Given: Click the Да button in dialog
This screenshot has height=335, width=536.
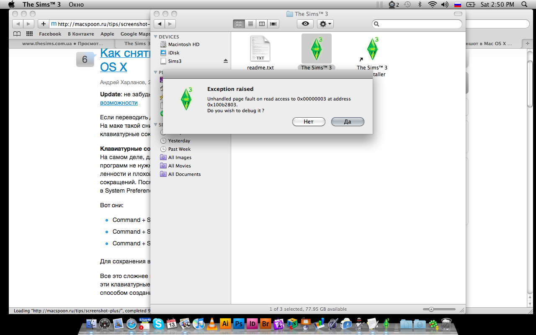Looking at the screenshot, I should pos(348,122).
